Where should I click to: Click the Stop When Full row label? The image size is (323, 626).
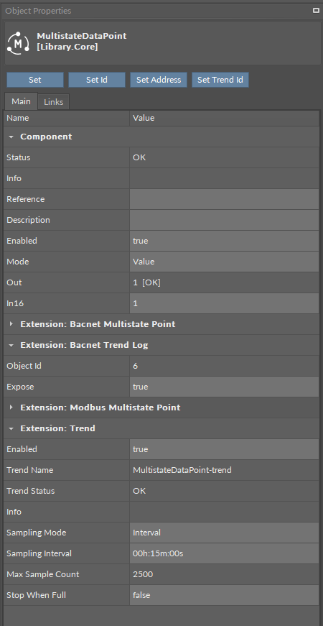37,595
